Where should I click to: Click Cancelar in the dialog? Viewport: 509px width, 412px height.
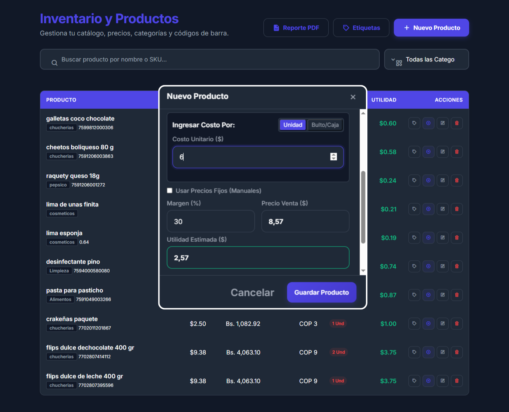coord(252,293)
